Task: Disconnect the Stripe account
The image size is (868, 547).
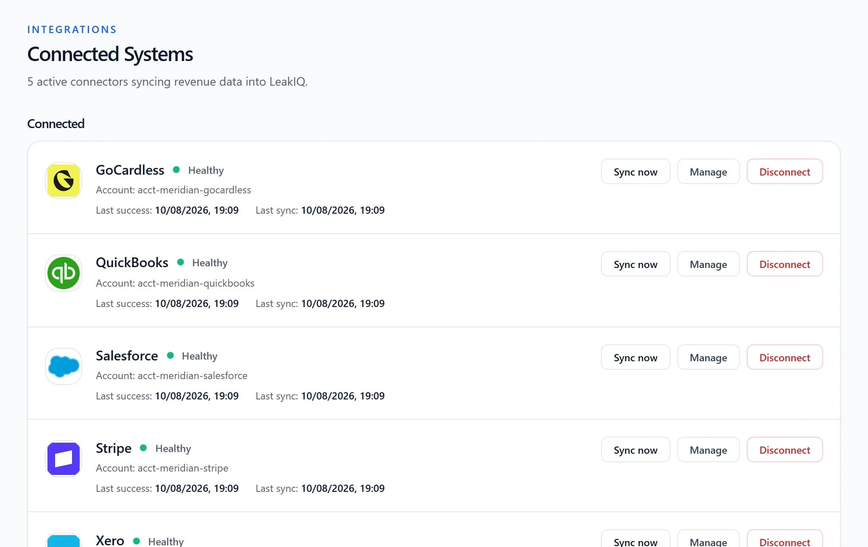Action: 785,450
